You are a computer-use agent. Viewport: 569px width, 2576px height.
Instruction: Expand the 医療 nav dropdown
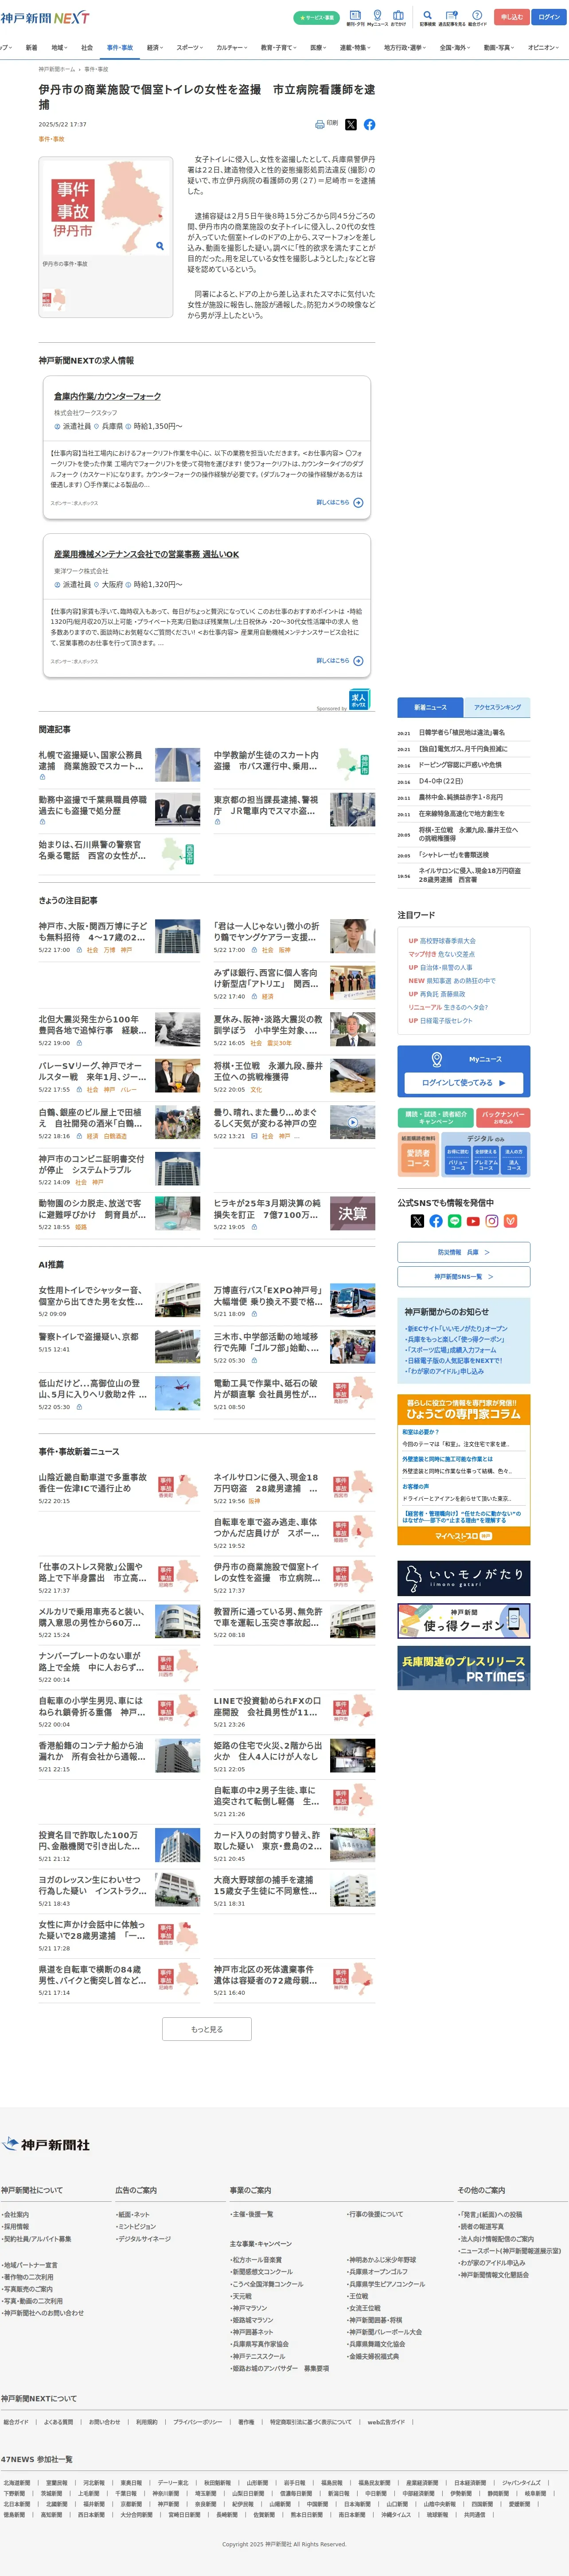(x=318, y=47)
